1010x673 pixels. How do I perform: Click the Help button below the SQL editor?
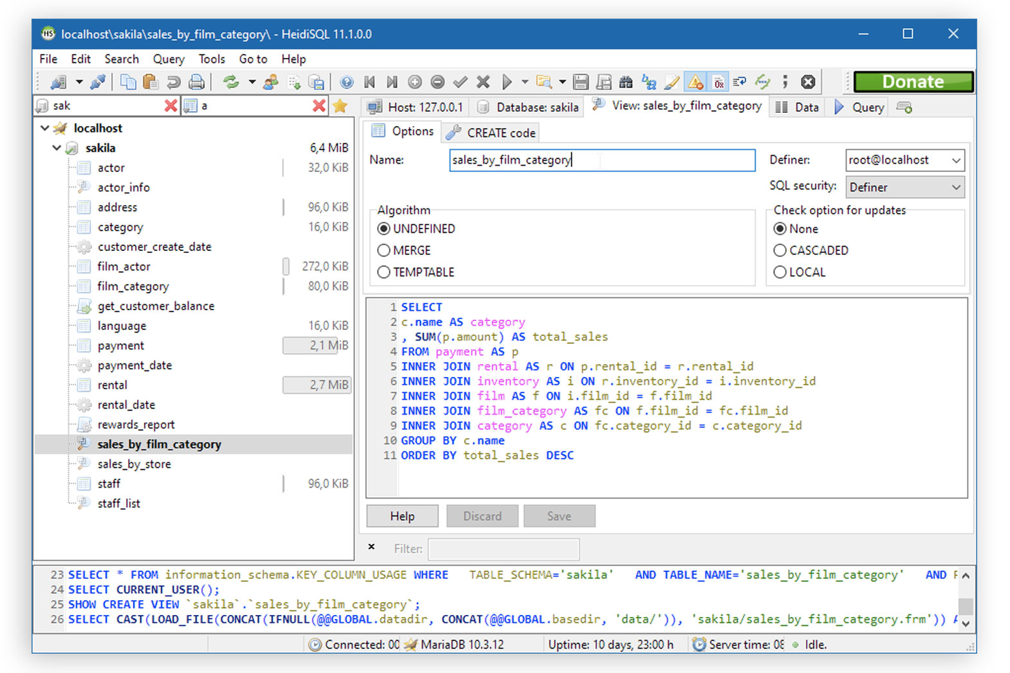point(402,515)
